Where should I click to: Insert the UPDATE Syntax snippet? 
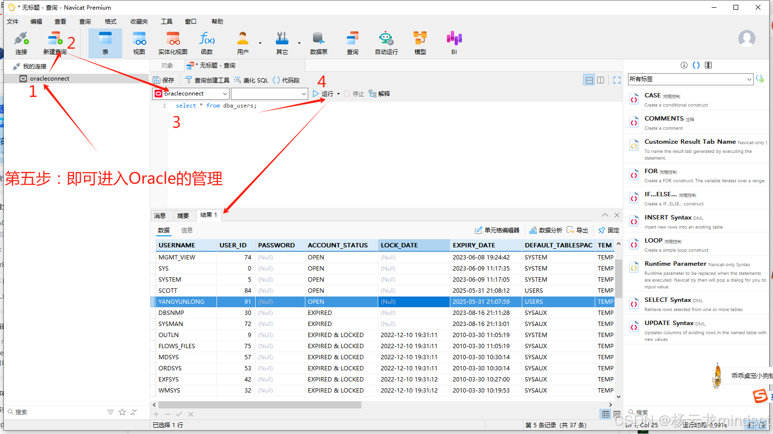click(x=696, y=330)
